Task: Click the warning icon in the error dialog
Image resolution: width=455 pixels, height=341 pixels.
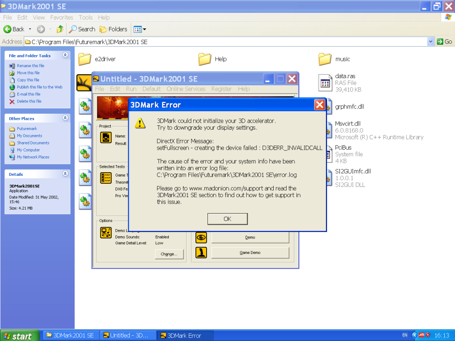Action: click(x=140, y=123)
